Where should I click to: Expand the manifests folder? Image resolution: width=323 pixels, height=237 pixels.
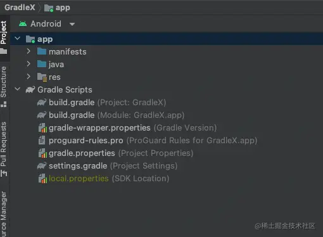click(28, 51)
